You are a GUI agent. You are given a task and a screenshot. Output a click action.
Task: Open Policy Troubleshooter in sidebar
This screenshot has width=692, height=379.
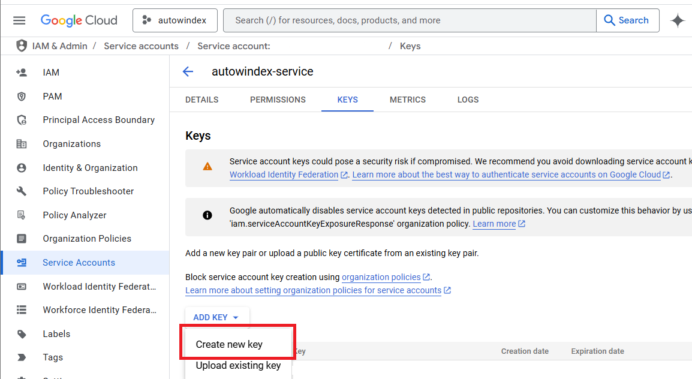tap(88, 191)
